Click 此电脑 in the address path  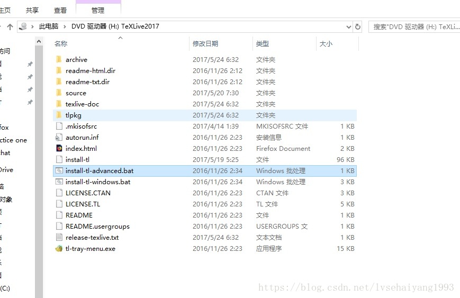coord(49,26)
